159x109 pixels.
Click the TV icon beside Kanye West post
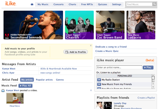point(3,90)
